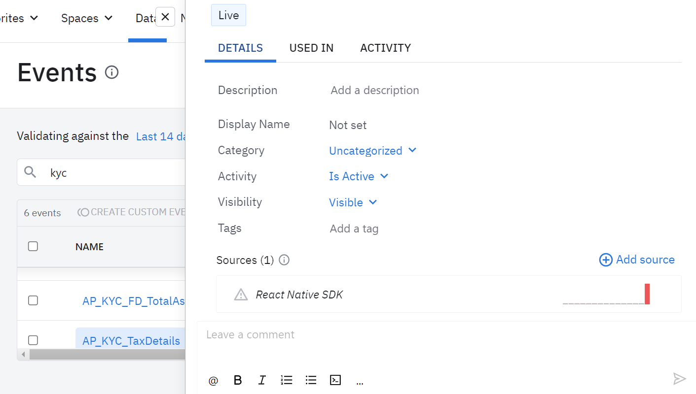Expand the Spaces menu

(87, 18)
